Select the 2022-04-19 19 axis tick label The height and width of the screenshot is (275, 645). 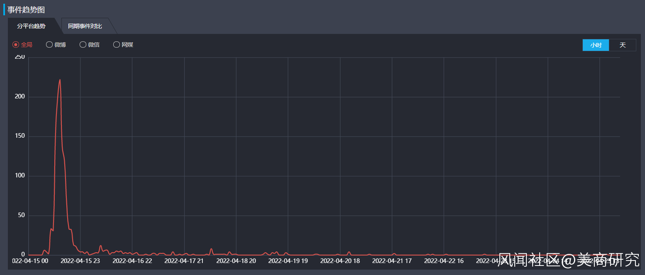click(x=288, y=261)
